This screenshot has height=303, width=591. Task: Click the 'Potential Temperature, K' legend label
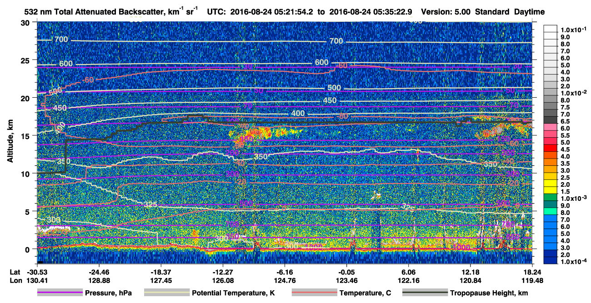[x=234, y=293]
